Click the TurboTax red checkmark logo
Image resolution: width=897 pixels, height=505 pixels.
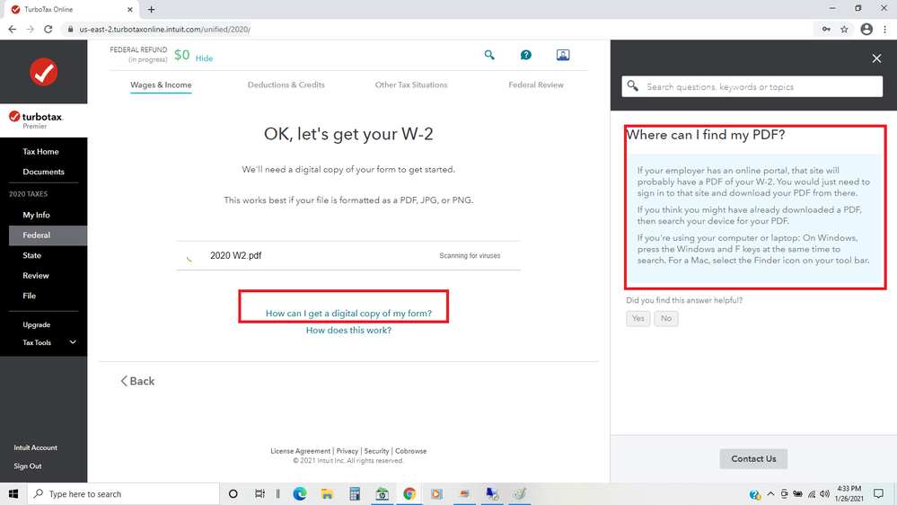tap(43, 72)
